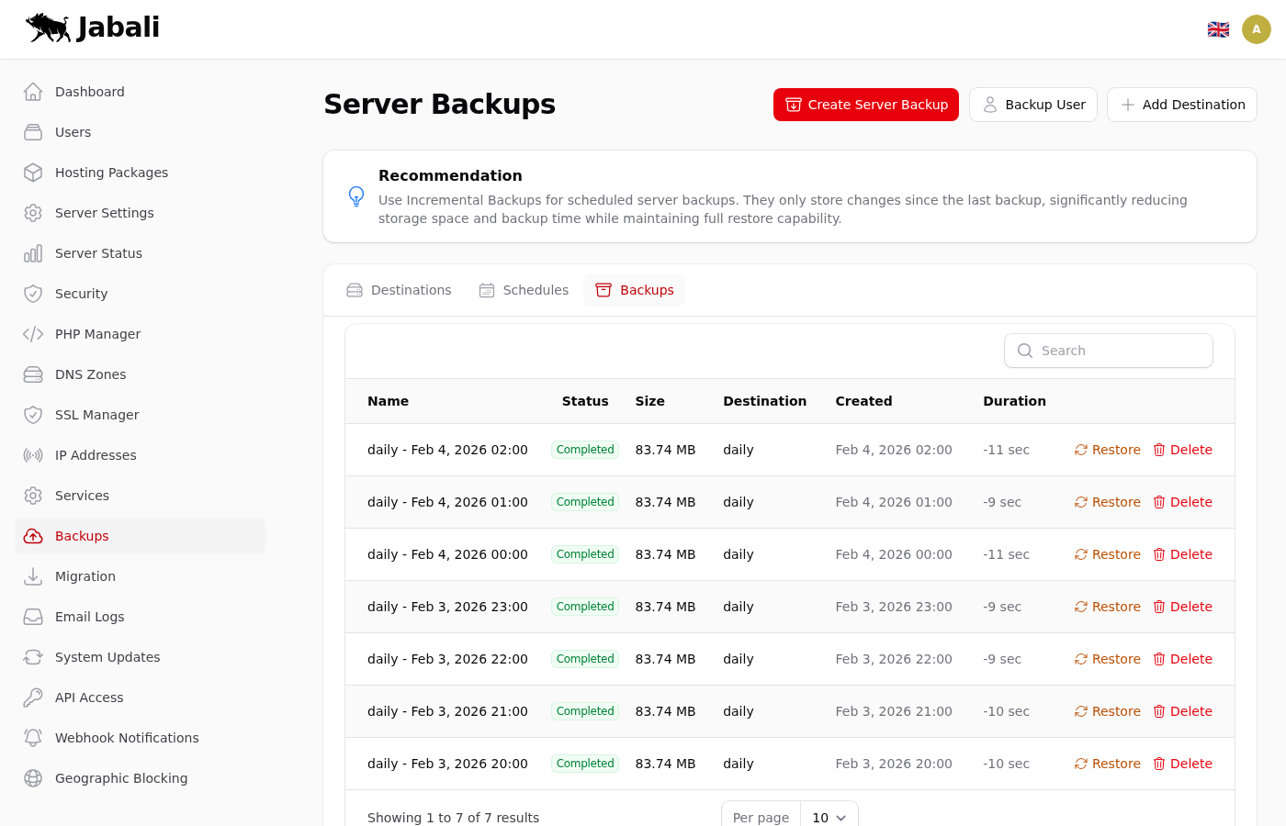The height and width of the screenshot is (826, 1286).
Task: Click the Jabali boar logo
Action: pyautogui.click(x=48, y=28)
